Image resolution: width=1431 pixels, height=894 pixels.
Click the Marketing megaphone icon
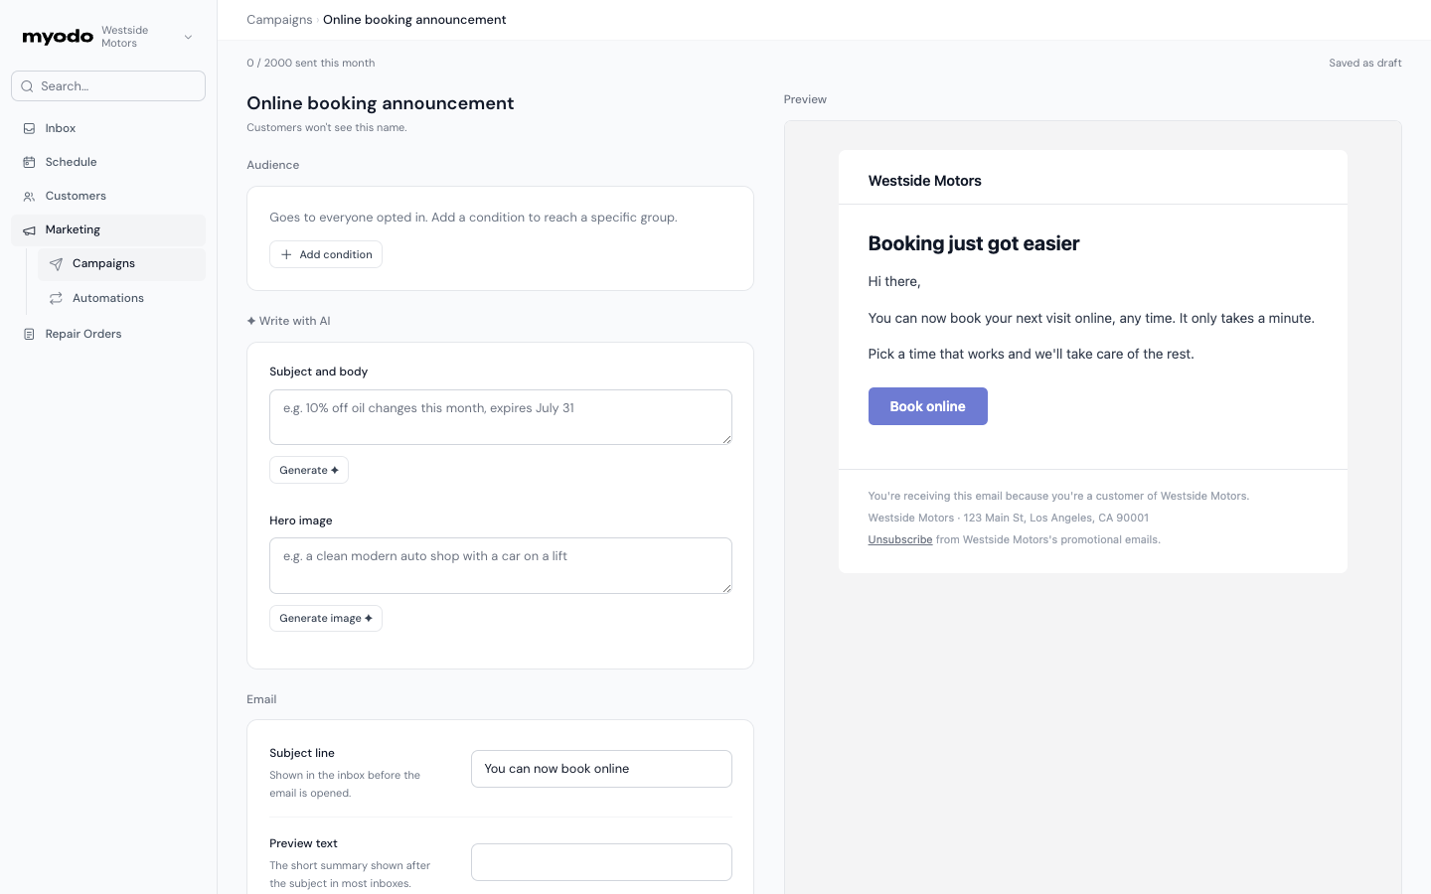pos(29,230)
